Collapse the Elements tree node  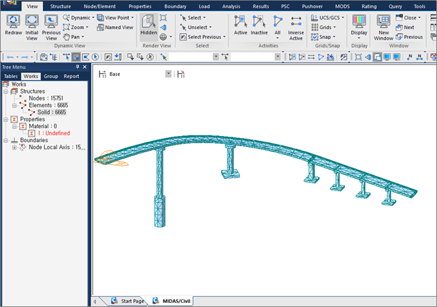tap(15, 106)
